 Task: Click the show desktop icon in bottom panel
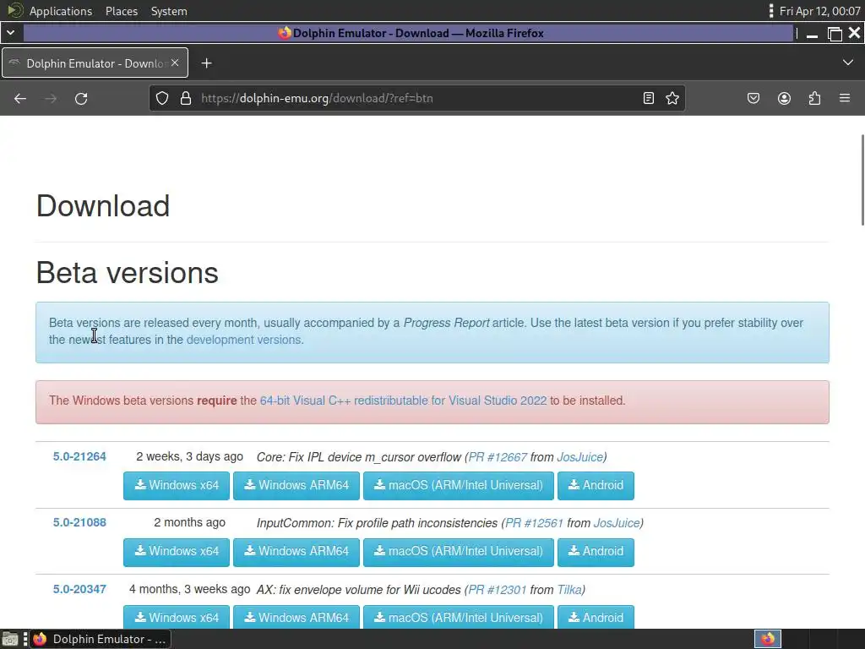point(10,639)
